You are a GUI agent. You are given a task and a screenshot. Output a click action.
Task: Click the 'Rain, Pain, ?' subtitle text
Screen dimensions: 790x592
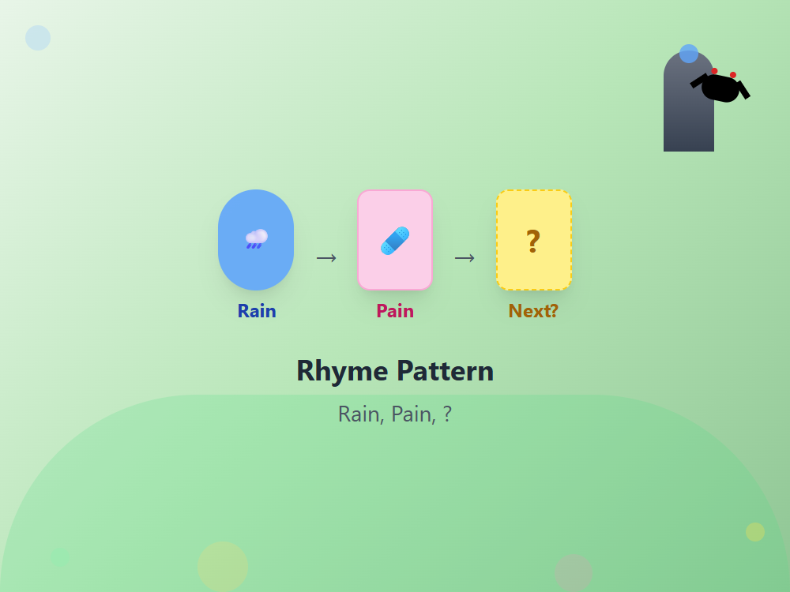point(395,414)
